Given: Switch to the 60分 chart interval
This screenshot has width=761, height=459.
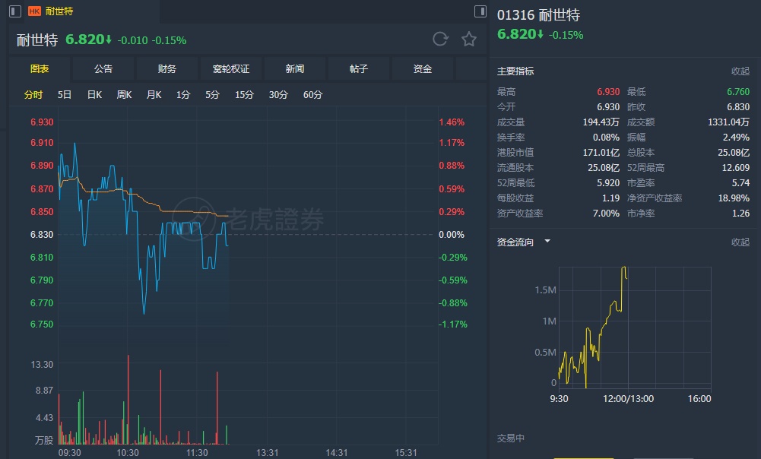Looking at the screenshot, I should click(x=312, y=95).
